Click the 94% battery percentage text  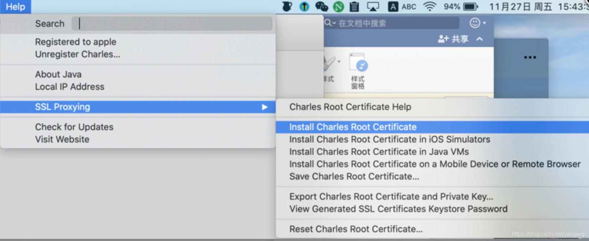(x=452, y=6)
